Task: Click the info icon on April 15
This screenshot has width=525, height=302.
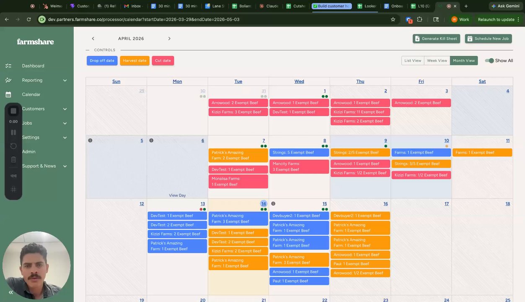Action: [273, 204]
